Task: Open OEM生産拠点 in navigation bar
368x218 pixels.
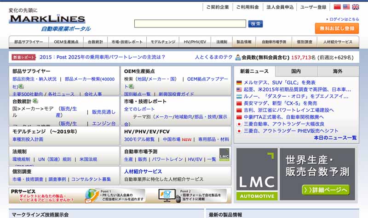Action: (66, 42)
